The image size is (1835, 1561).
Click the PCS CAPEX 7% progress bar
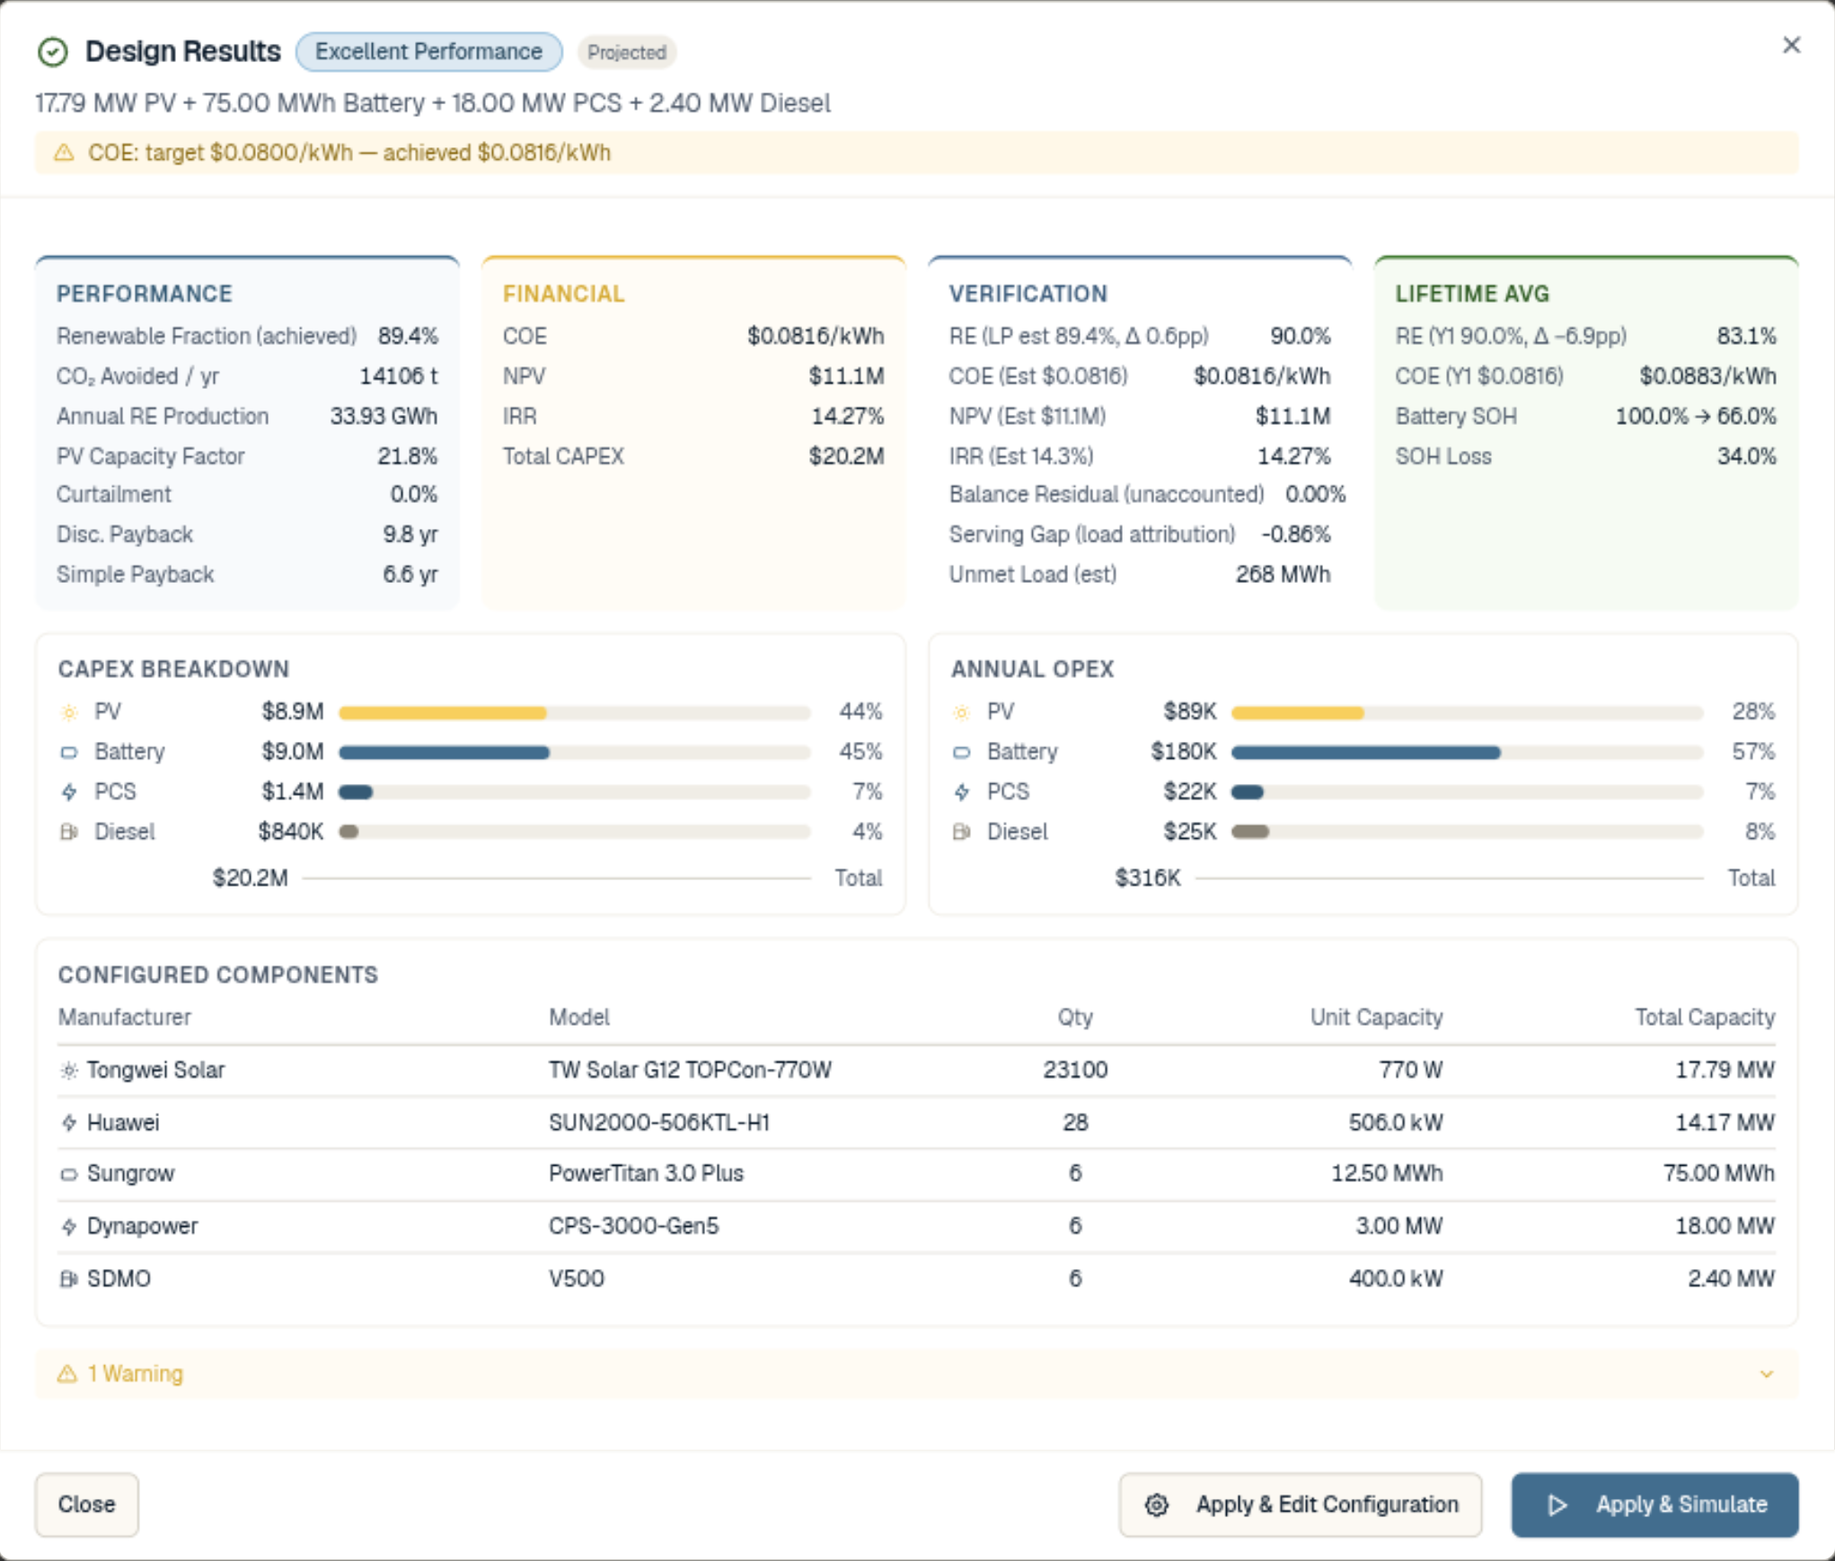coord(575,792)
